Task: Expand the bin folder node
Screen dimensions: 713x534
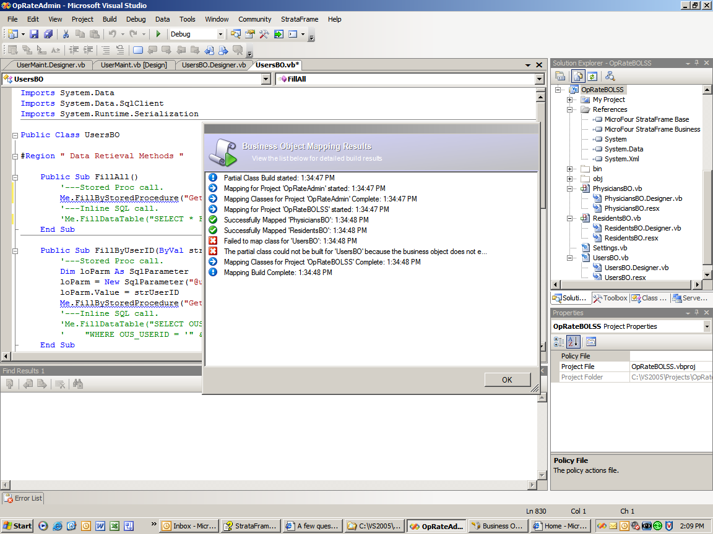Action: pyautogui.click(x=570, y=169)
